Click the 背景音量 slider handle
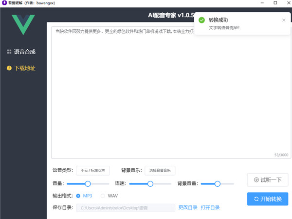This screenshot has height=219, width=292. tap(218, 184)
